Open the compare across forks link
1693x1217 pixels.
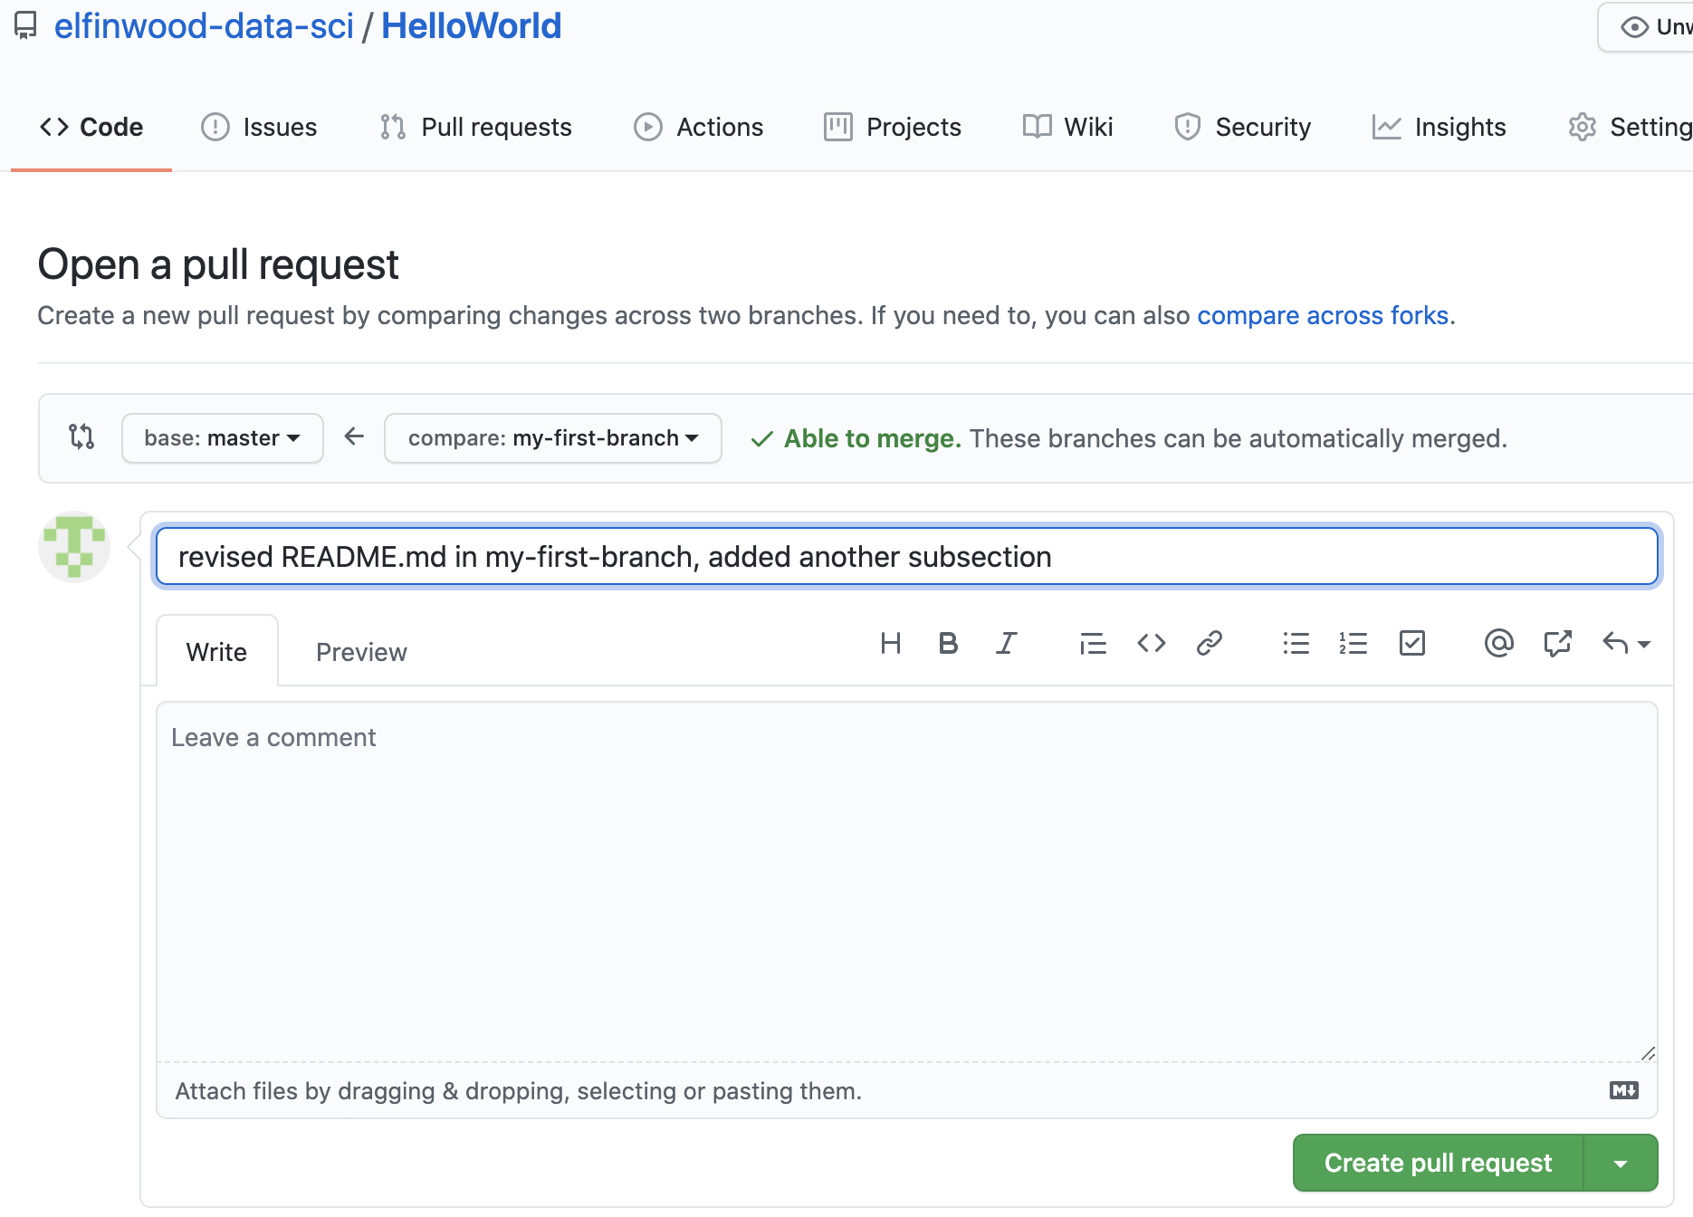[1323, 315]
